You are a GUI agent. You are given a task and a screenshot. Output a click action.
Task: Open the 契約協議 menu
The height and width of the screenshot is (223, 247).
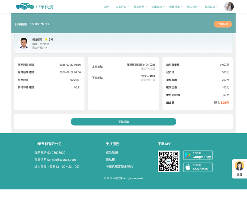click(x=211, y=7)
